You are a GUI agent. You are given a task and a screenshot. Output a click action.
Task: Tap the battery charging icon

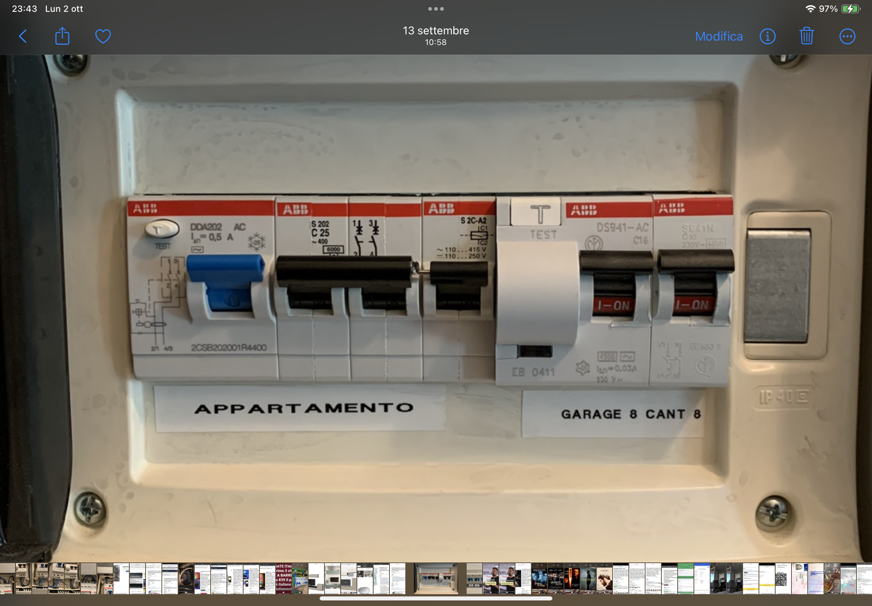[x=851, y=9]
